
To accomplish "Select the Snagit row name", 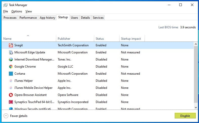I will tap(18, 45).
